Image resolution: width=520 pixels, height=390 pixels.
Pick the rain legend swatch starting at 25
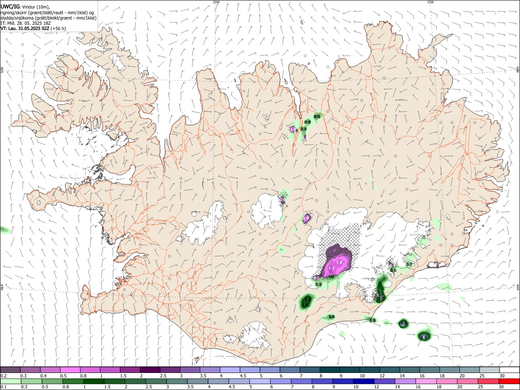[488, 381]
